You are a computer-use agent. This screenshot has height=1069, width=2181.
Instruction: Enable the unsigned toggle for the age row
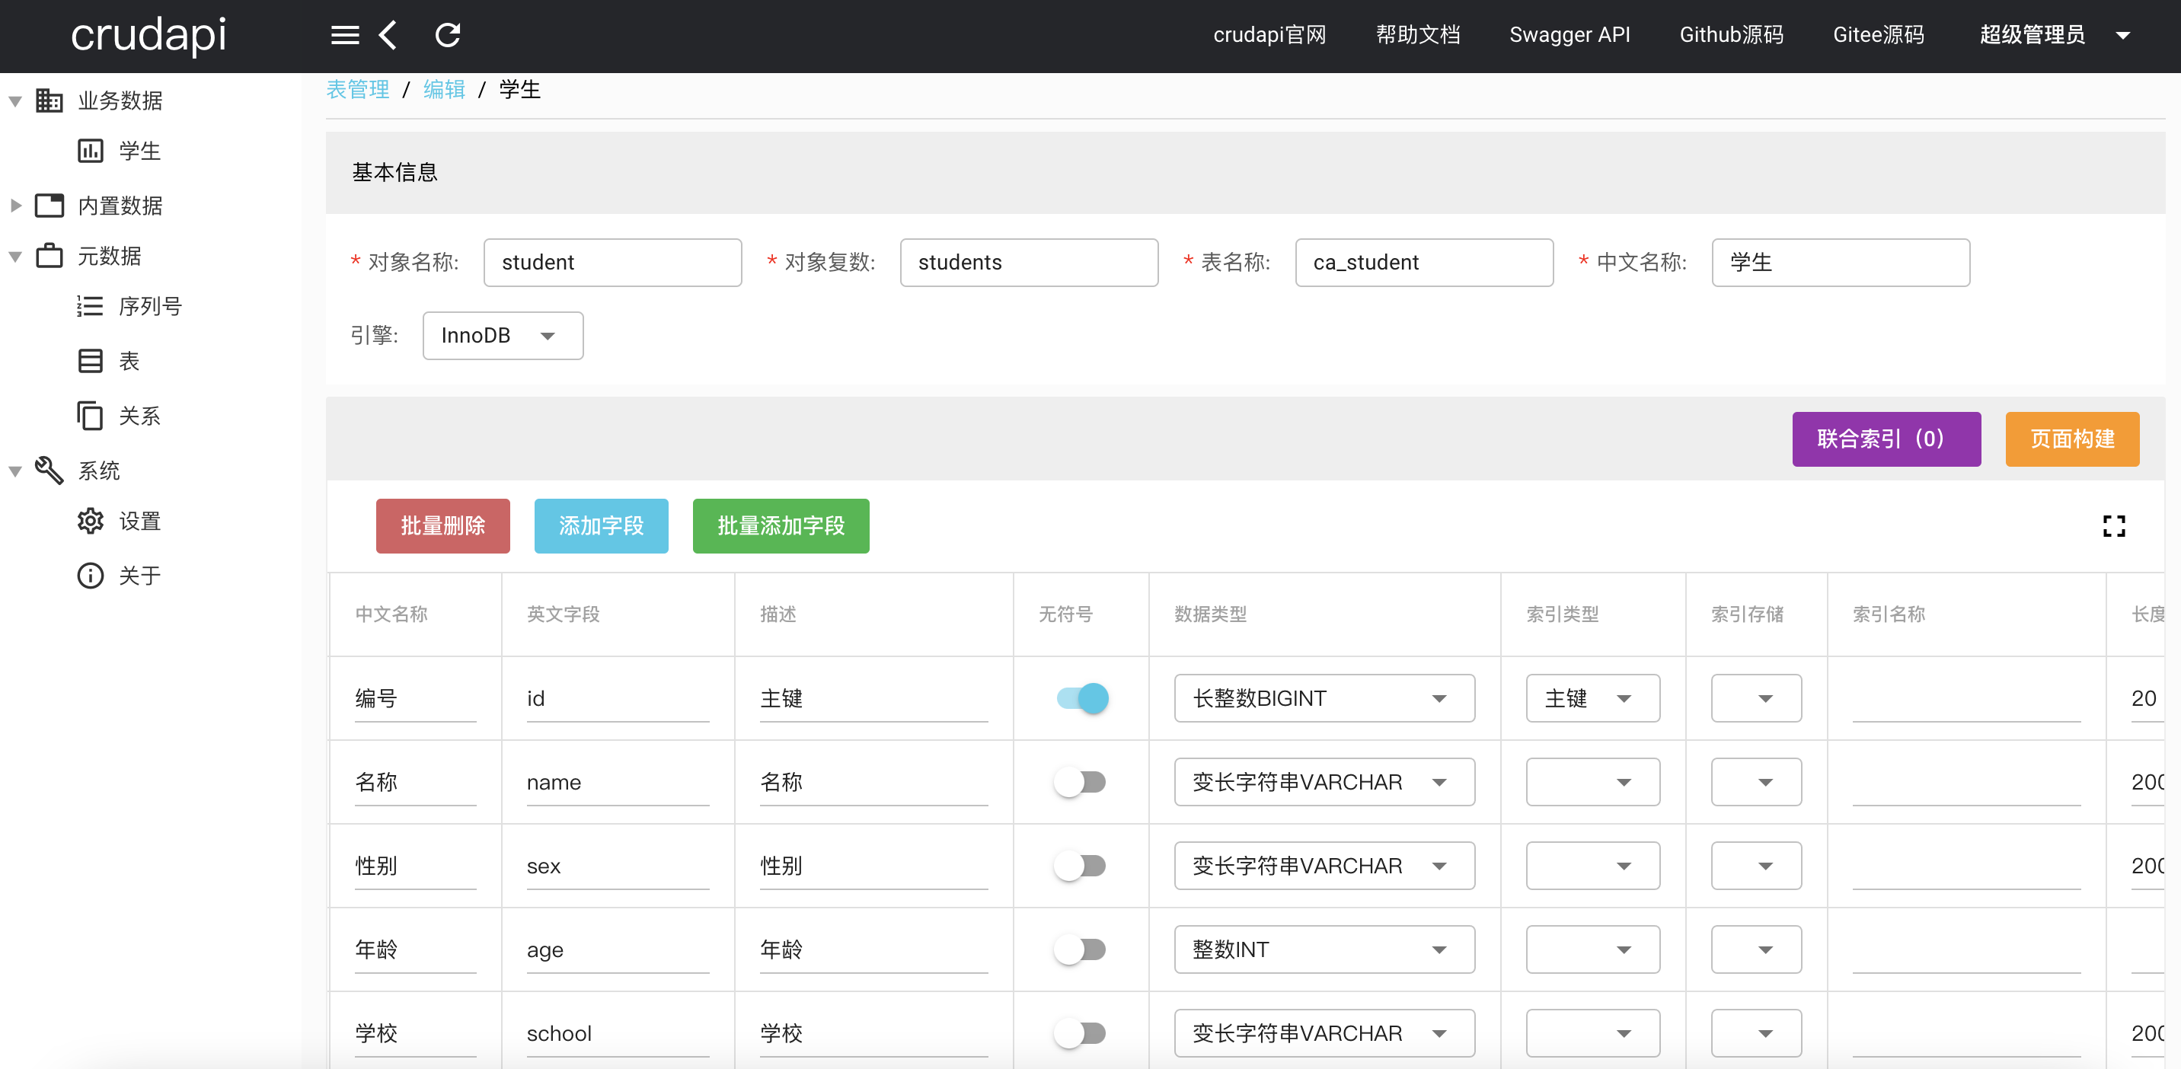pyautogui.click(x=1081, y=949)
